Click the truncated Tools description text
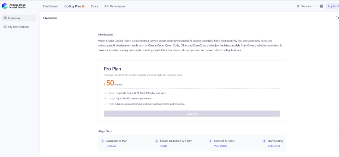 click(150, 104)
